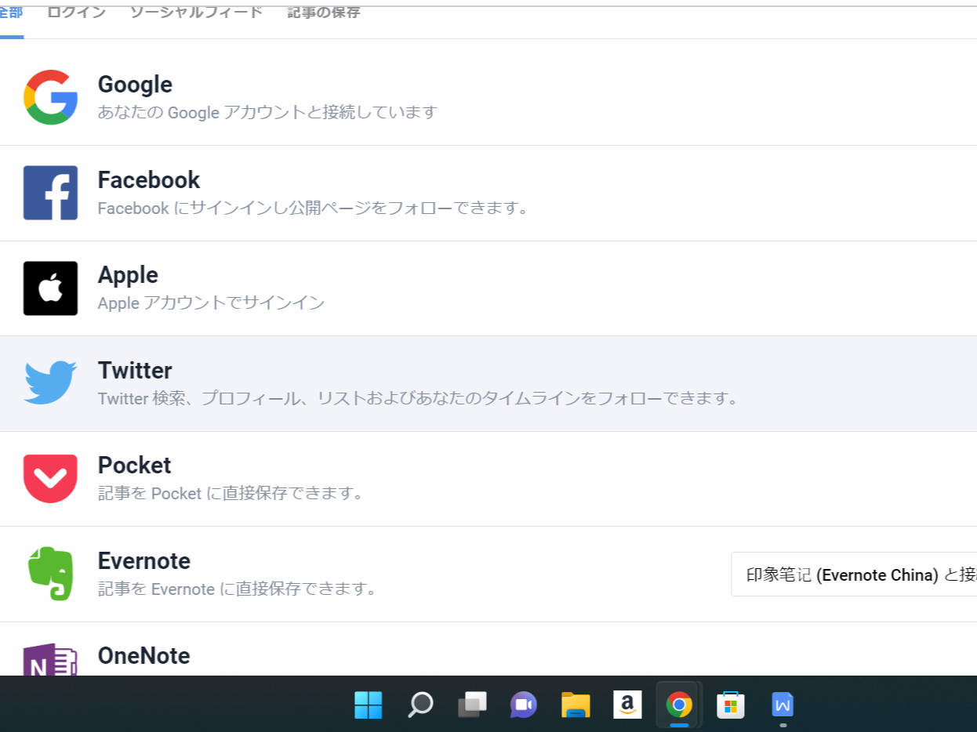Image resolution: width=977 pixels, height=732 pixels.
Task: Switch to the ソーシャルフィード tab
Action: 196,13
